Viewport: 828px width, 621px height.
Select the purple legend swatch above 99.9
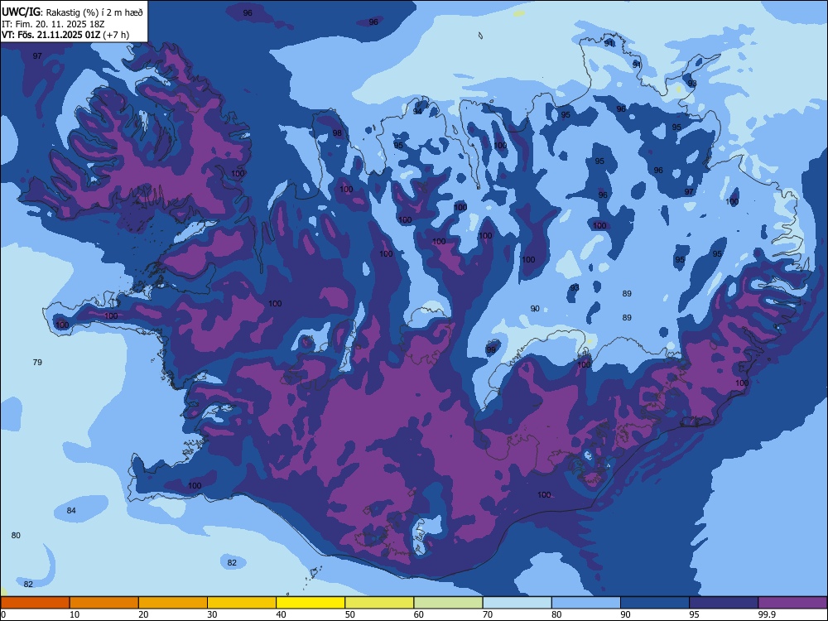click(x=792, y=603)
